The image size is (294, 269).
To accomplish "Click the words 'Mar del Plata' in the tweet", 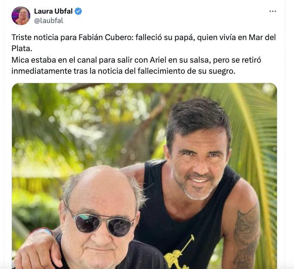I will [144, 43].
